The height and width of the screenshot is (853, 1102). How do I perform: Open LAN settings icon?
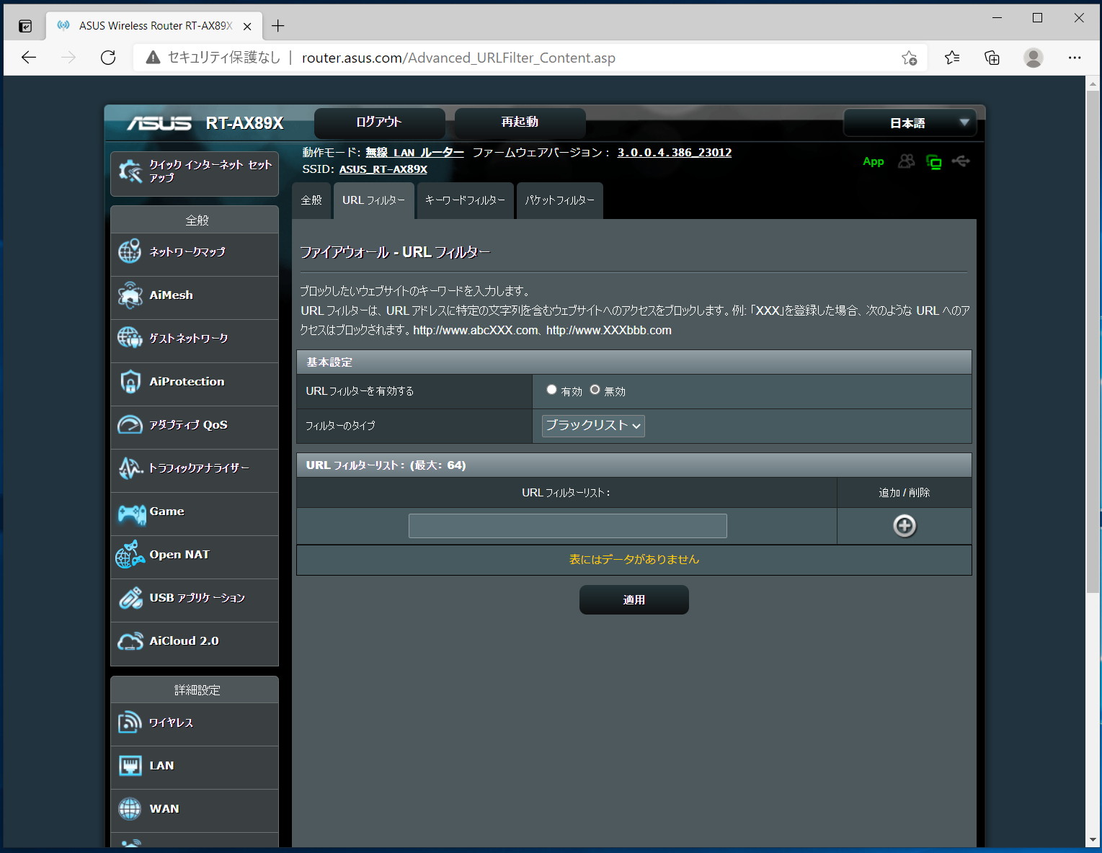click(x=130, y=765)
